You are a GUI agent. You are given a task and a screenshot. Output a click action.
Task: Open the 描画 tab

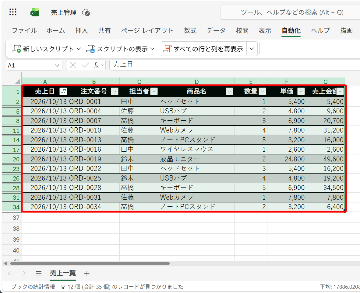click(346, 30)
